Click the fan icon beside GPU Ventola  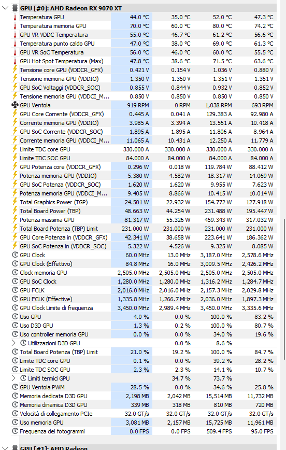[x=15, y=105]
